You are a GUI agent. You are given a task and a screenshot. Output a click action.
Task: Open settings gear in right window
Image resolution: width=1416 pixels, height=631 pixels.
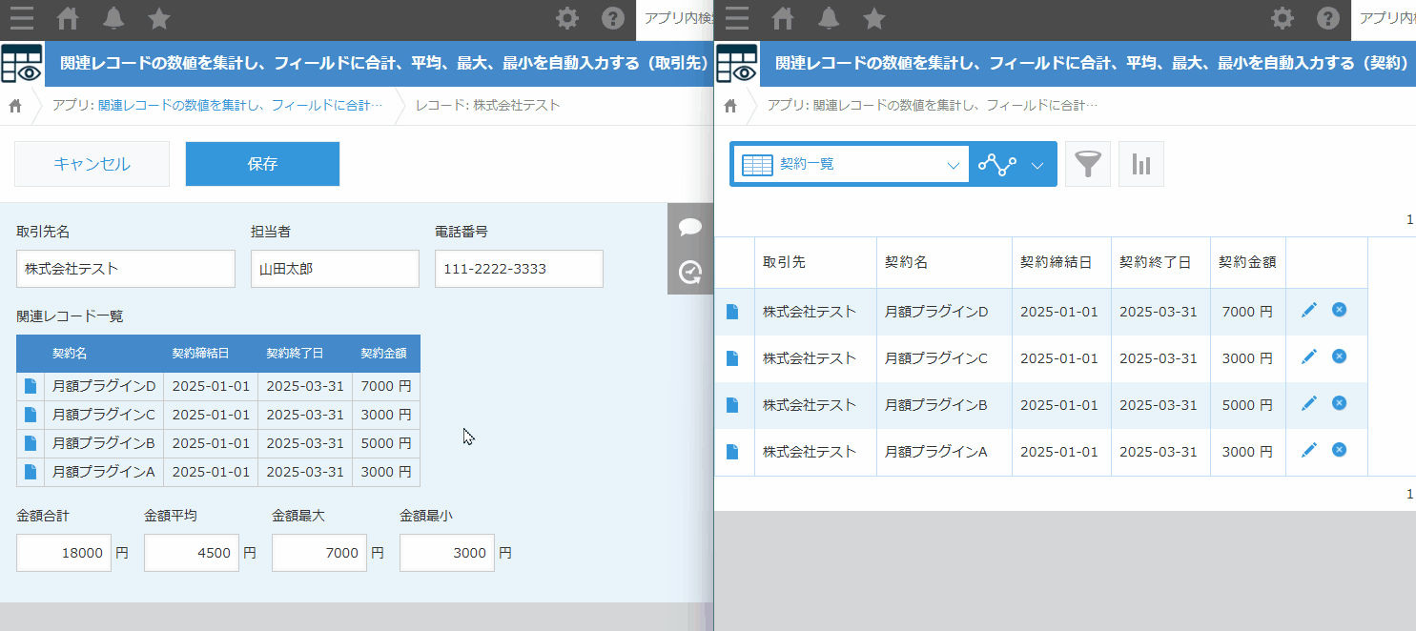pos(1283,18)
